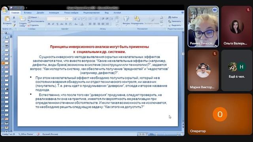Click the Fit slide to window icon
253x142 pixels.
182,134
